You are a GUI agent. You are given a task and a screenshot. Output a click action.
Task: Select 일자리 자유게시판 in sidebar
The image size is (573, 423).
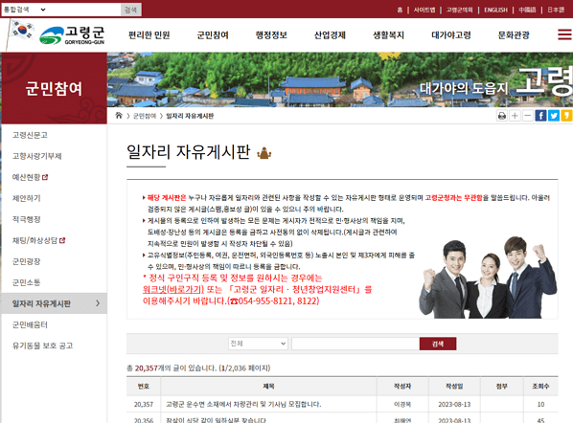click(54, 303)
